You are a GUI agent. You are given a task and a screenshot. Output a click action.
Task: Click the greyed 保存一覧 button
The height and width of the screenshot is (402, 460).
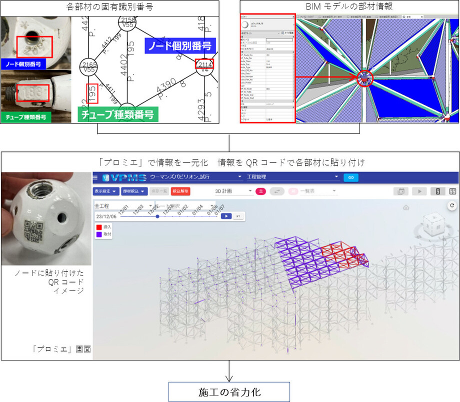coord(159,191)
